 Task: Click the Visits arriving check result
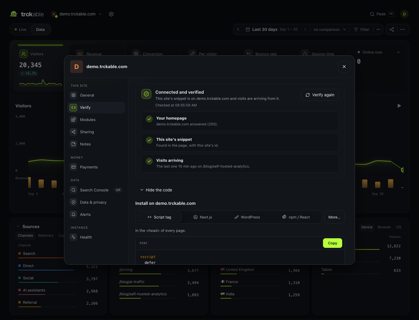240,163
